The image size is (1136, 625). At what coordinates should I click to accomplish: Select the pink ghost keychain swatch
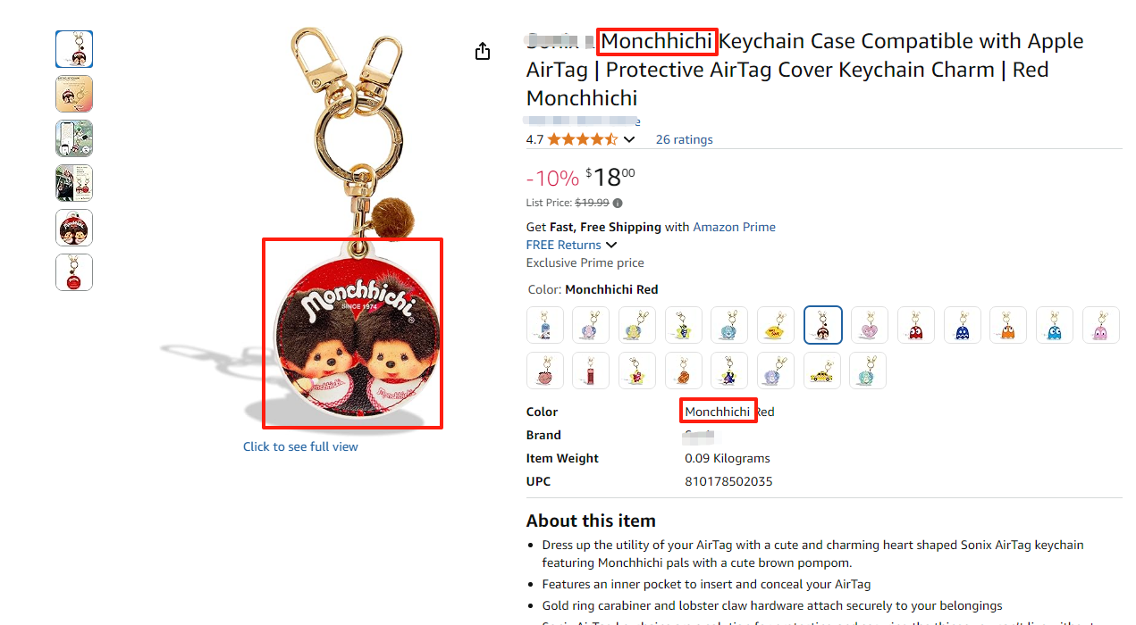[x=1101, y=325]
